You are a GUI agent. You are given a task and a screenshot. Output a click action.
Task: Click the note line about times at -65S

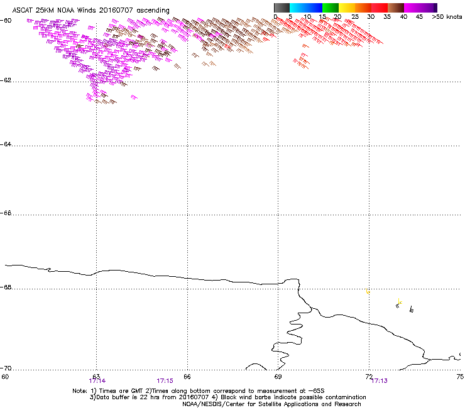[x=199, y=391]
